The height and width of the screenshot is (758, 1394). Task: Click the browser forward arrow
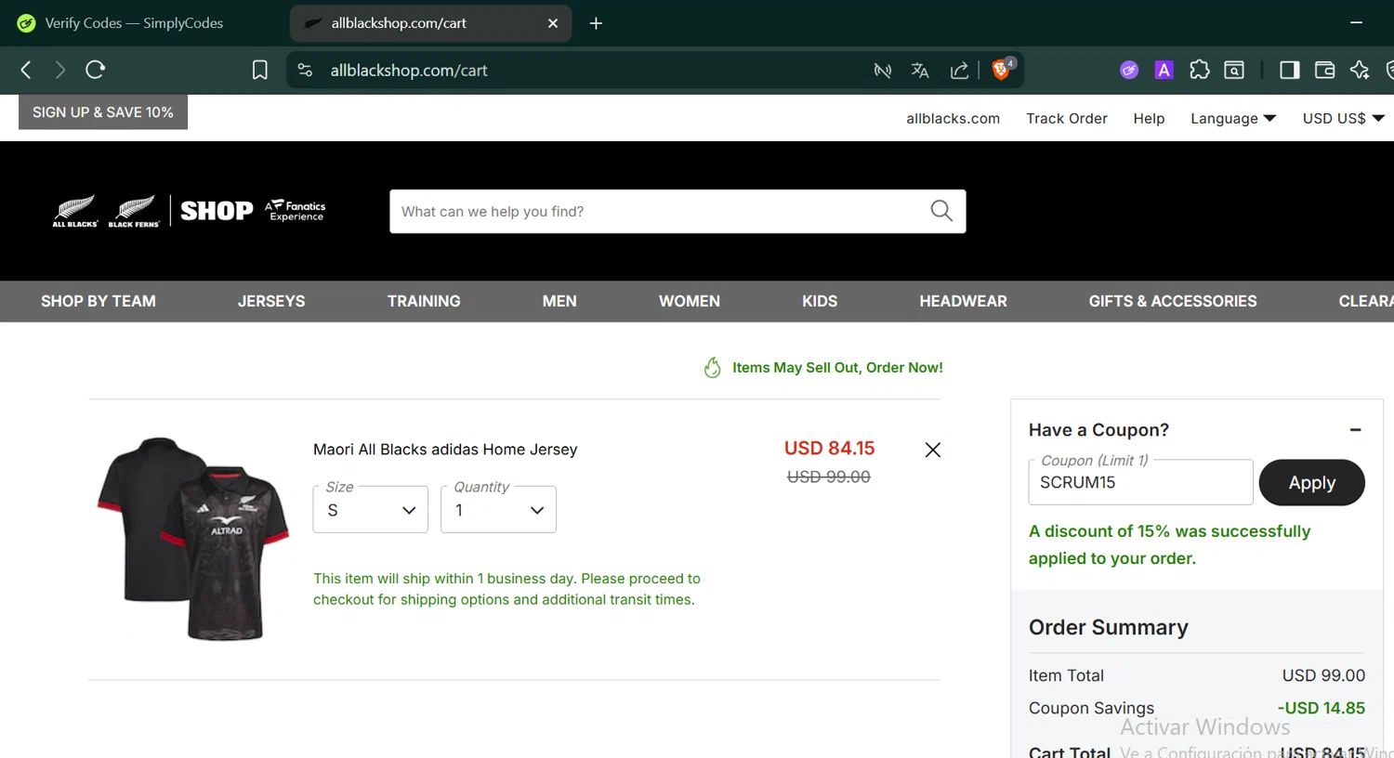click(59, 70)
